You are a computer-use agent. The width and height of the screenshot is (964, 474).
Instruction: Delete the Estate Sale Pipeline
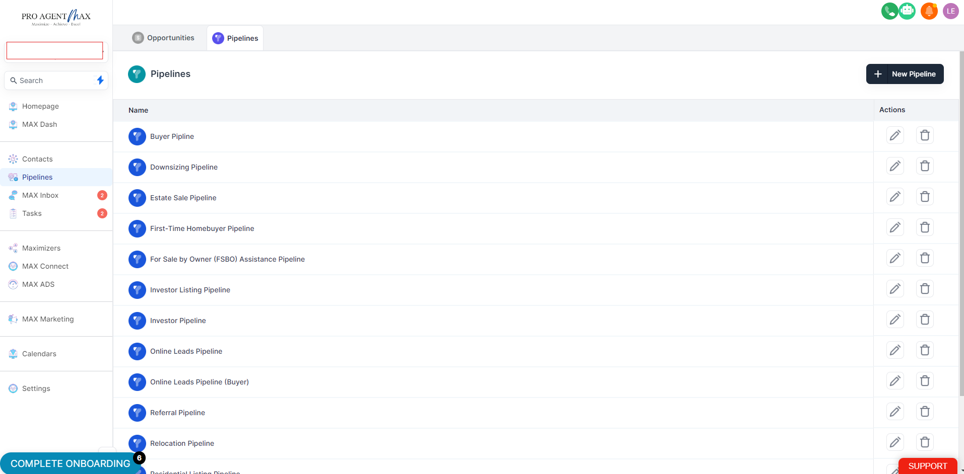pyautogui.click(x=925, y=197)
